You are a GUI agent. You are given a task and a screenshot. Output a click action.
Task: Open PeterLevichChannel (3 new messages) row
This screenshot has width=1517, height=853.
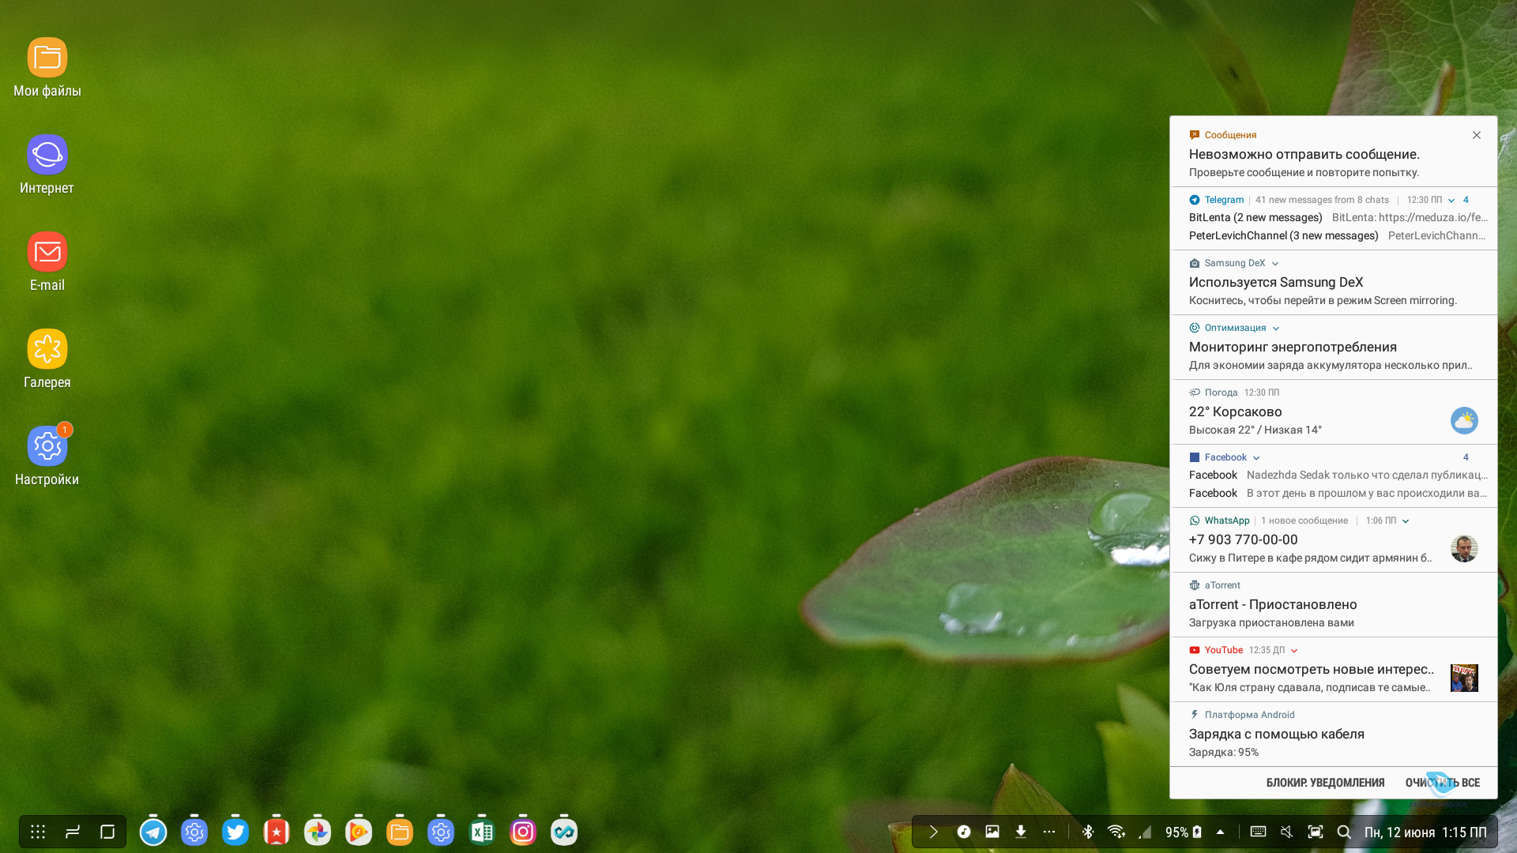pyautogui.click(x=1338, y=235)
